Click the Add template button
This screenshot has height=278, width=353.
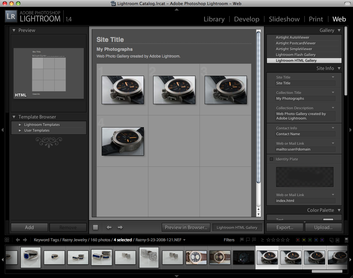pyautogui.click(x=29, y=228)
